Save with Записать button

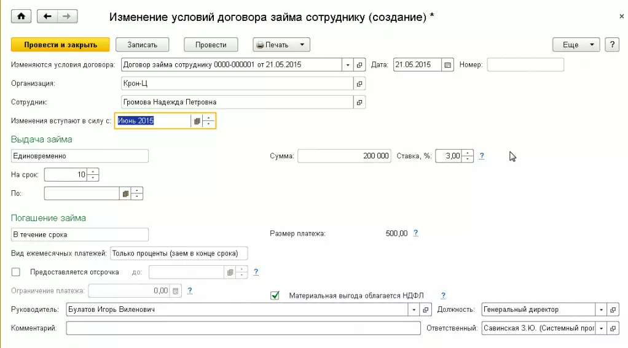(x=142, y=44)
